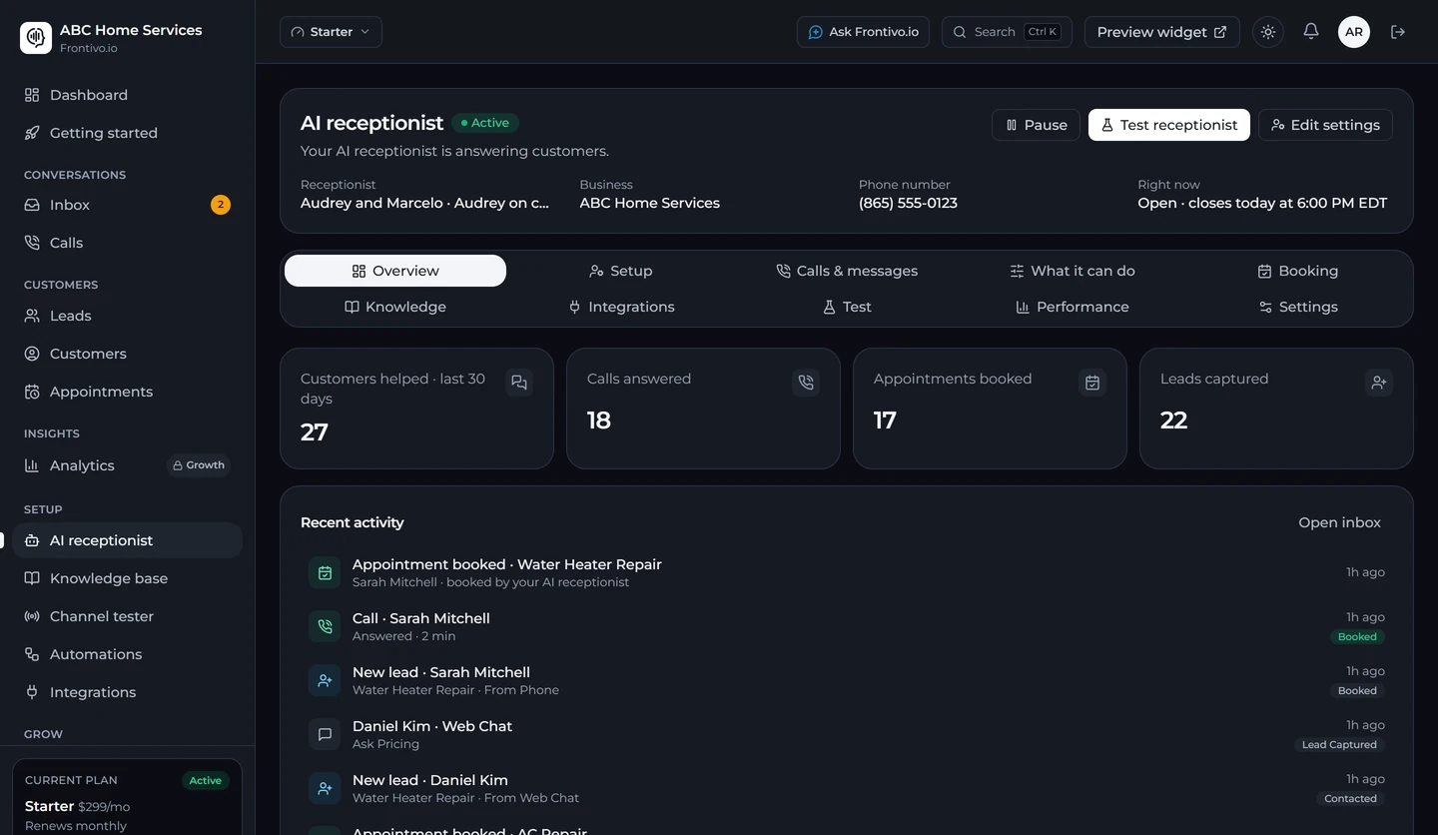
Task: Click person icon for New lead Daniel Kim
Action: [325, 788]
